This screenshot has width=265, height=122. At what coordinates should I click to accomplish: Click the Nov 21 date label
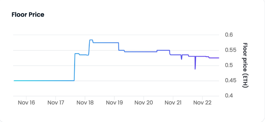pos(173,102)
